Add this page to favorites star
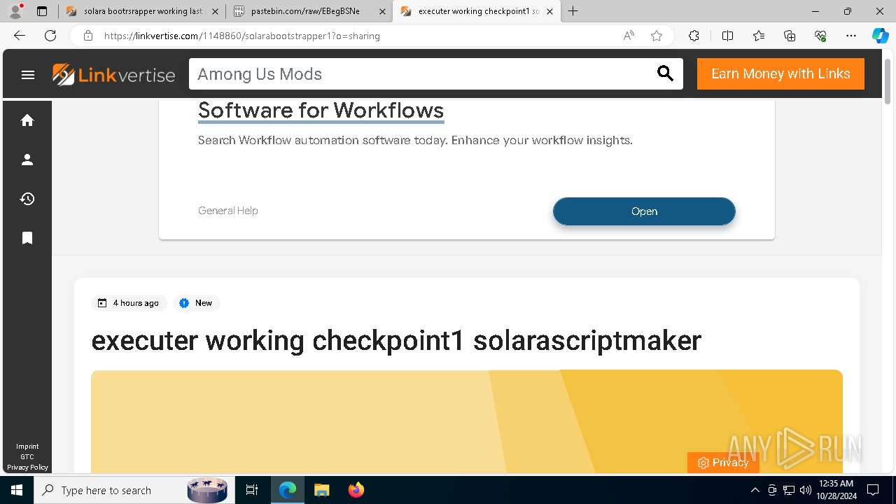Screen dimensions: 896x504 (657, 36)
